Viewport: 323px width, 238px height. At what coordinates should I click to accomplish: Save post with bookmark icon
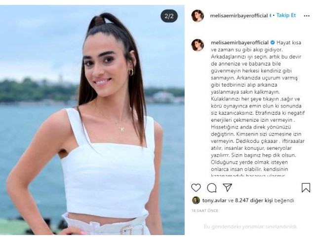pos(306,188)
